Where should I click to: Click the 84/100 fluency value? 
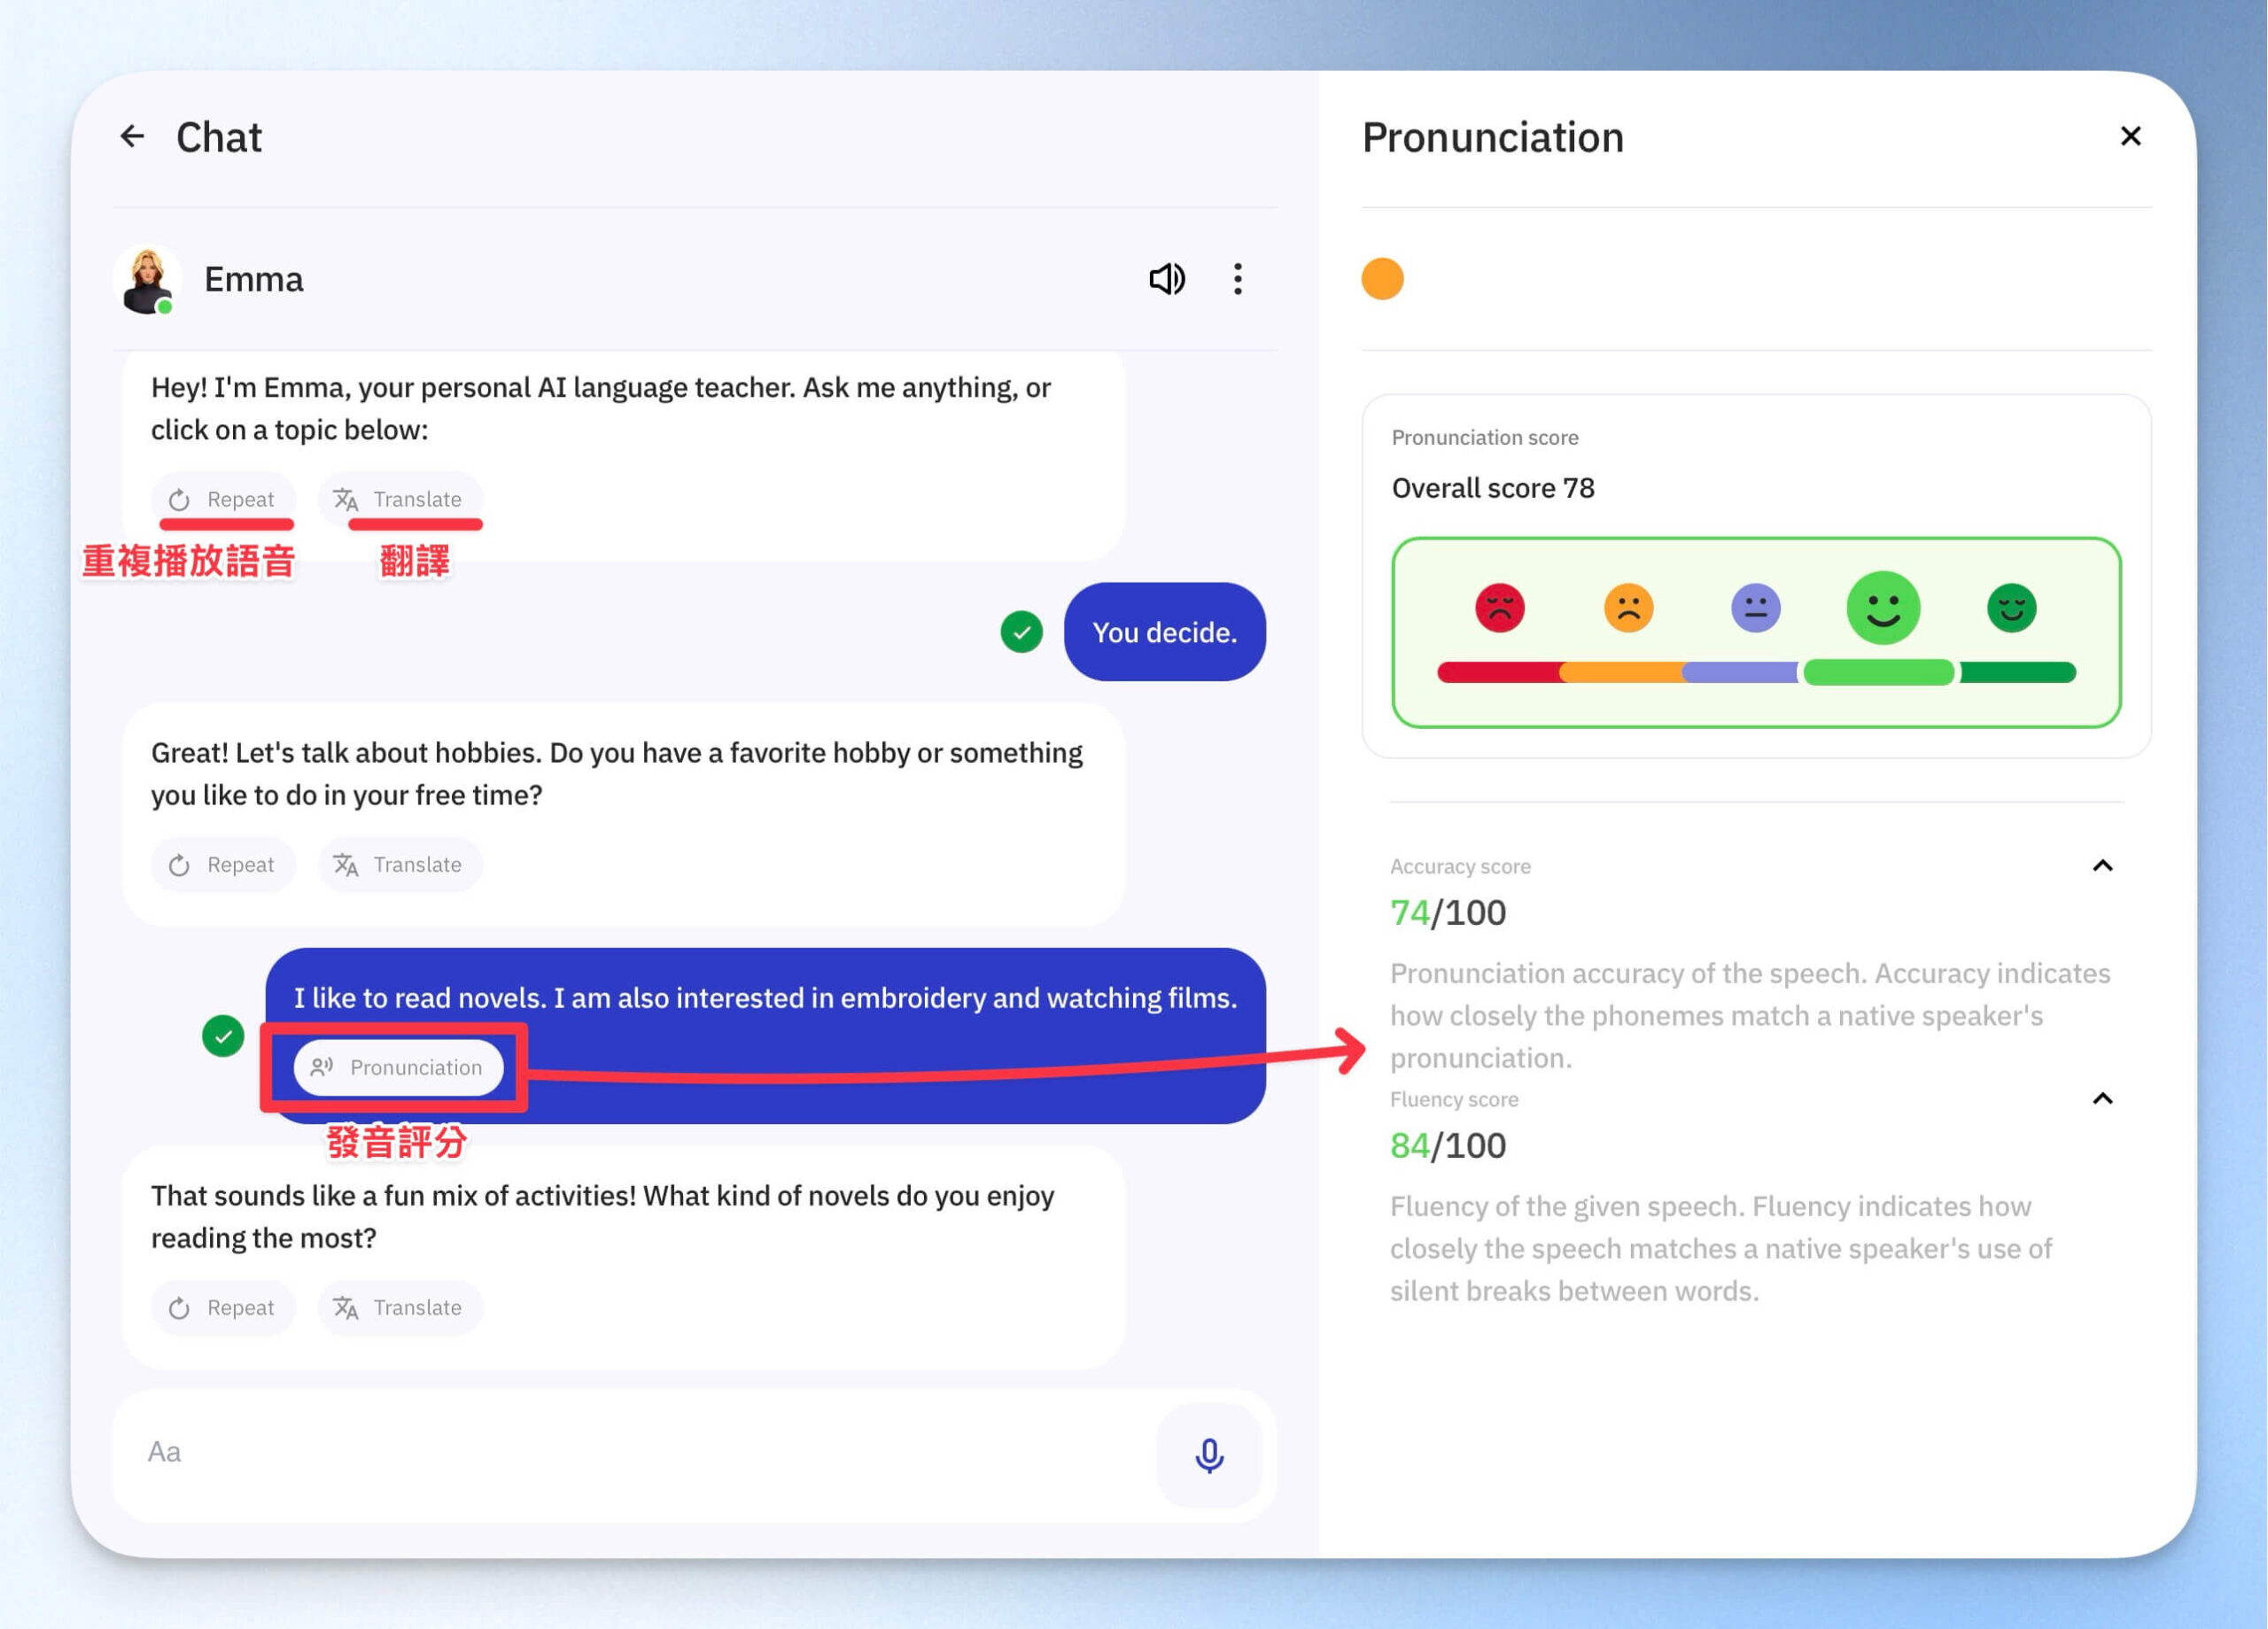pyautogui.click(x=1447, y=1146)
